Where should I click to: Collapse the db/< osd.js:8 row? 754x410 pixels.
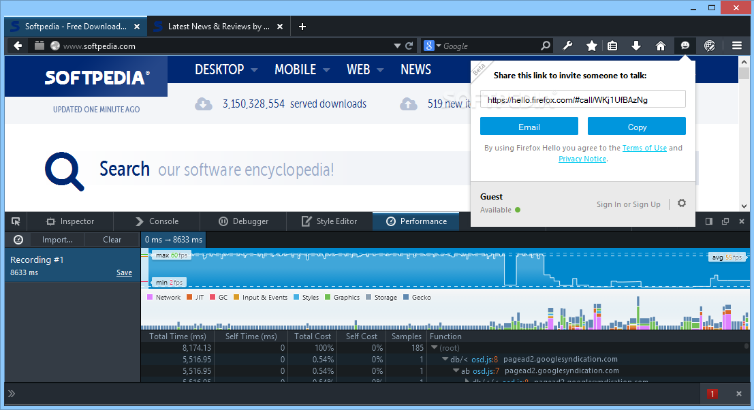[x=445, y=359]
